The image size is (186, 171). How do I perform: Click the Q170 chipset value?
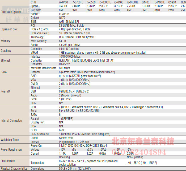[62, 18]
